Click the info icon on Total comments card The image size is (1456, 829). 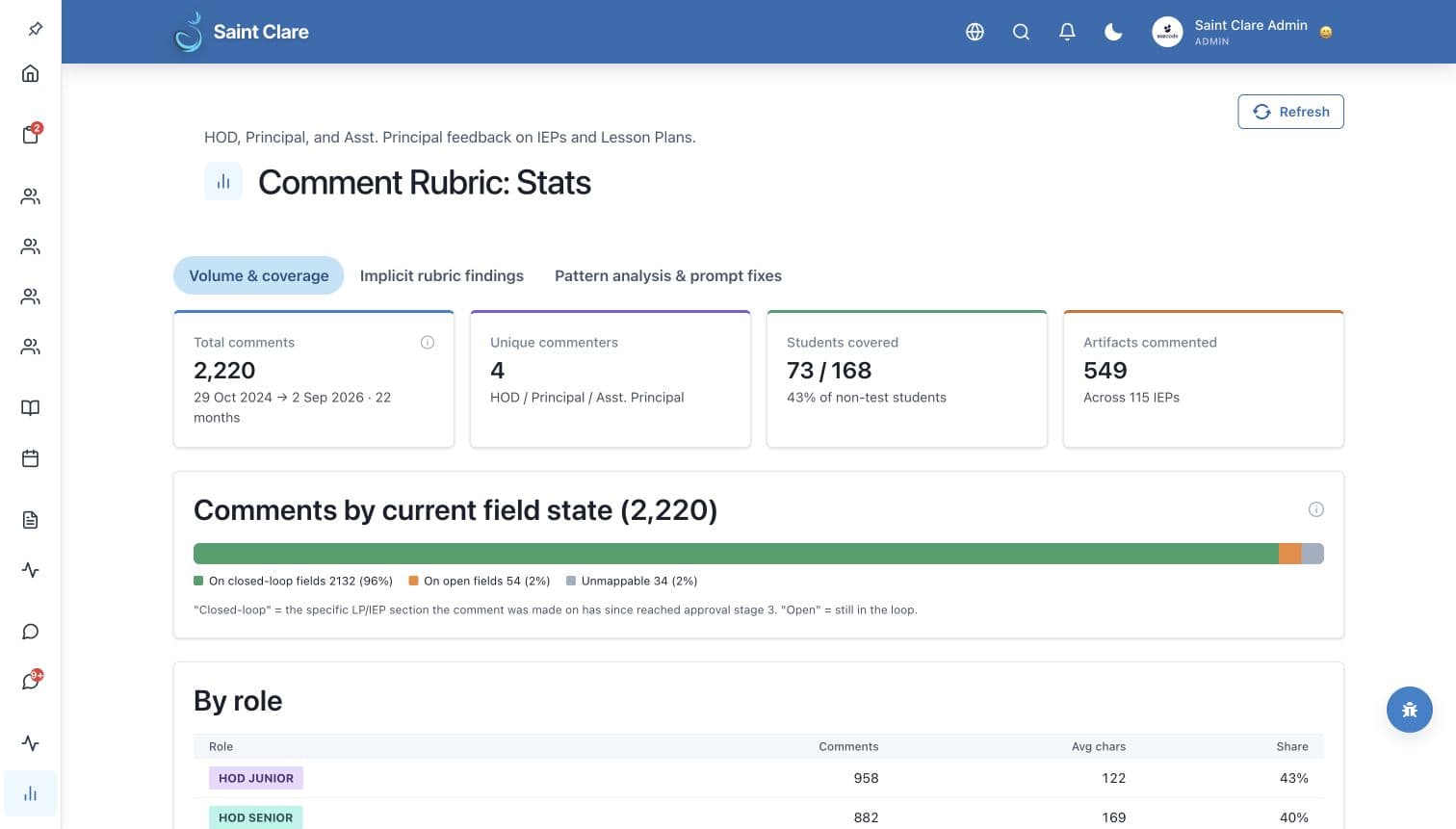click(428, 343)
